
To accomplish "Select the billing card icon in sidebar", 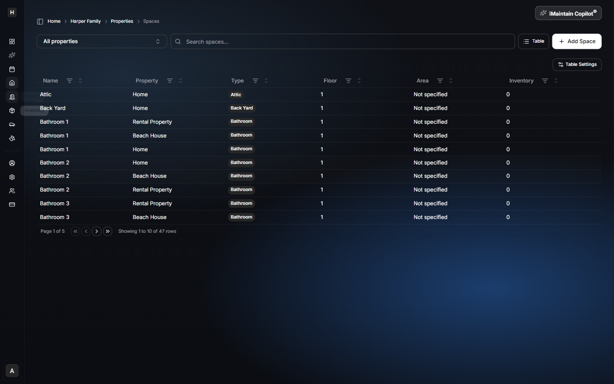I will tap(12, 204).
